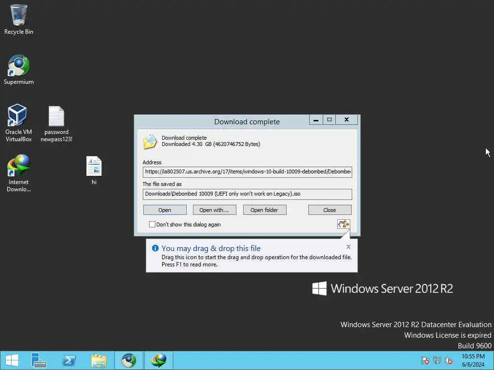494x370 pixels.
Task: Click the muted speaker tray icon
Action: [x=449, y=360]
